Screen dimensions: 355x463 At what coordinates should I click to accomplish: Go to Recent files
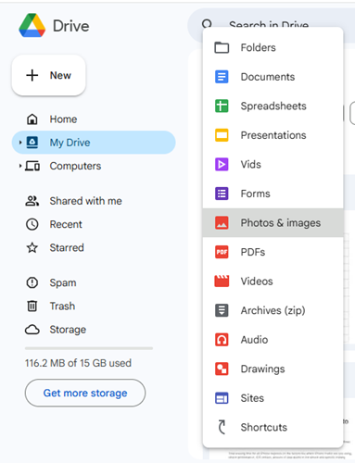point(94,224)
